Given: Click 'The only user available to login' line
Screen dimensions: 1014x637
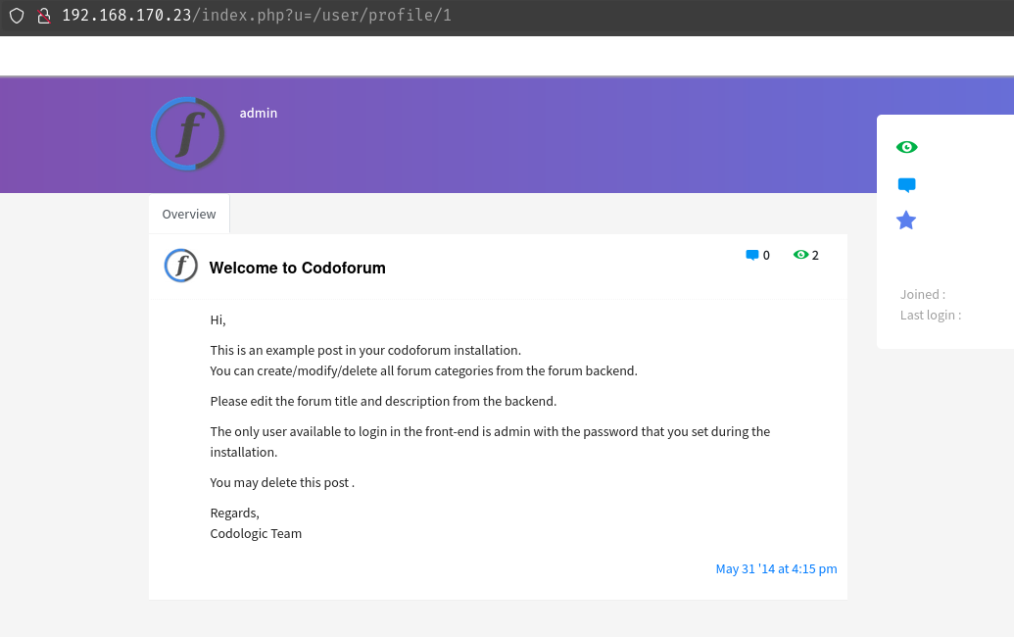Looking at the screenshot, I should (490, 442).
